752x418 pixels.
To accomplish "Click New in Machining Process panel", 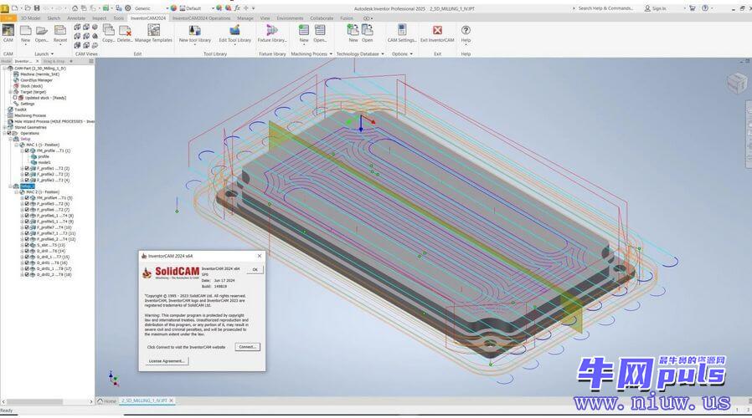I will [x=304, y=33].
